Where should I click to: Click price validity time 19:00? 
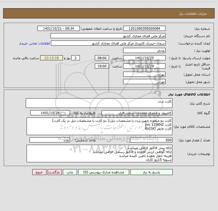point(102,66)
